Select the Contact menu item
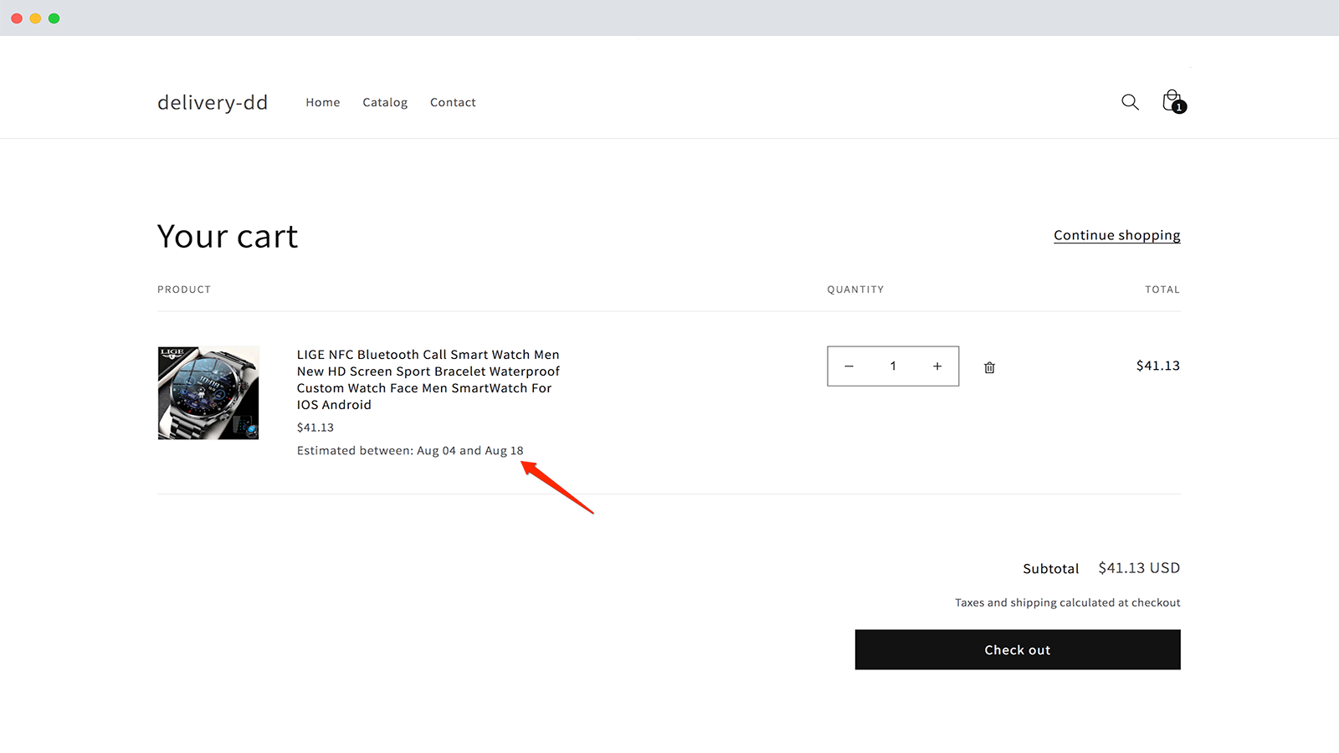Viewport: 1339px width, 753px height. [453, 102]
